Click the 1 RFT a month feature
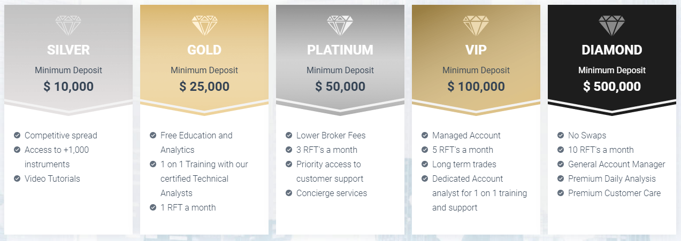The height and width of the screenshot is (241, 681). (188, 207)
